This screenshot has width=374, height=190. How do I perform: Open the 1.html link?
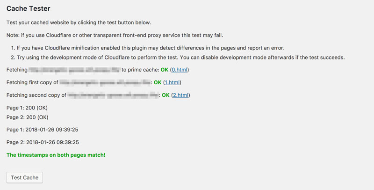pos(172,82)
